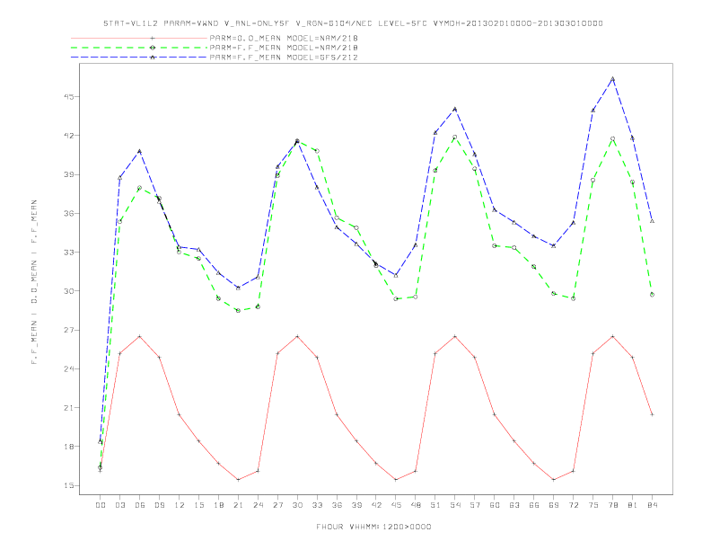Click the vertical y-axis title F.F_MEAN | O.O_MEAN | F.F_MEAN

(34, 282)
